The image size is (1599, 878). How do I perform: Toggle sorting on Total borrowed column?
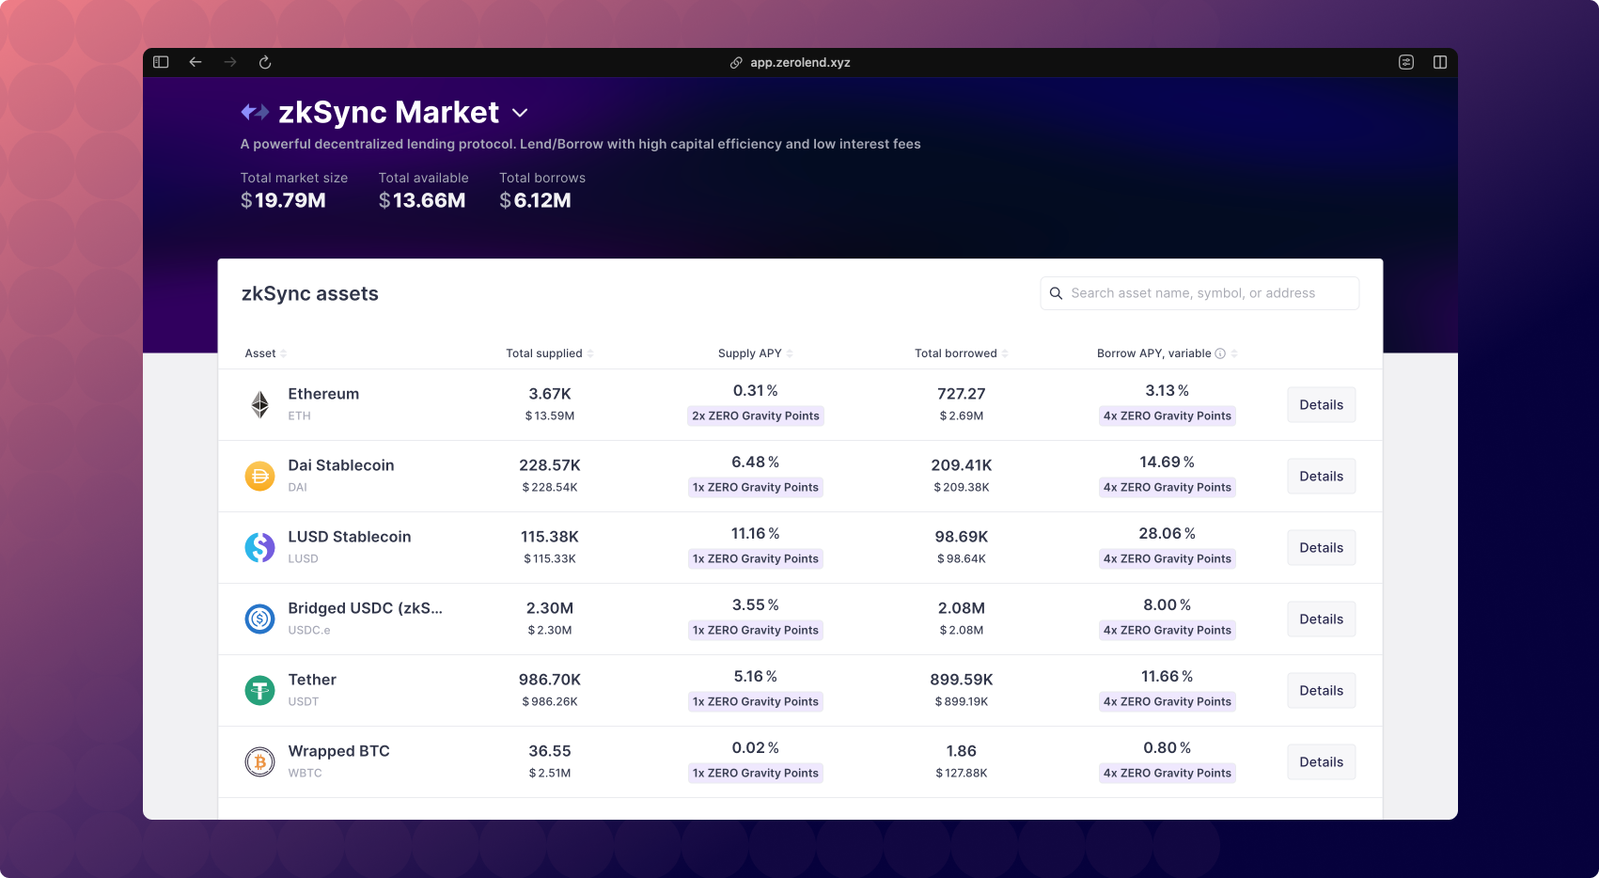[1004, 353]
